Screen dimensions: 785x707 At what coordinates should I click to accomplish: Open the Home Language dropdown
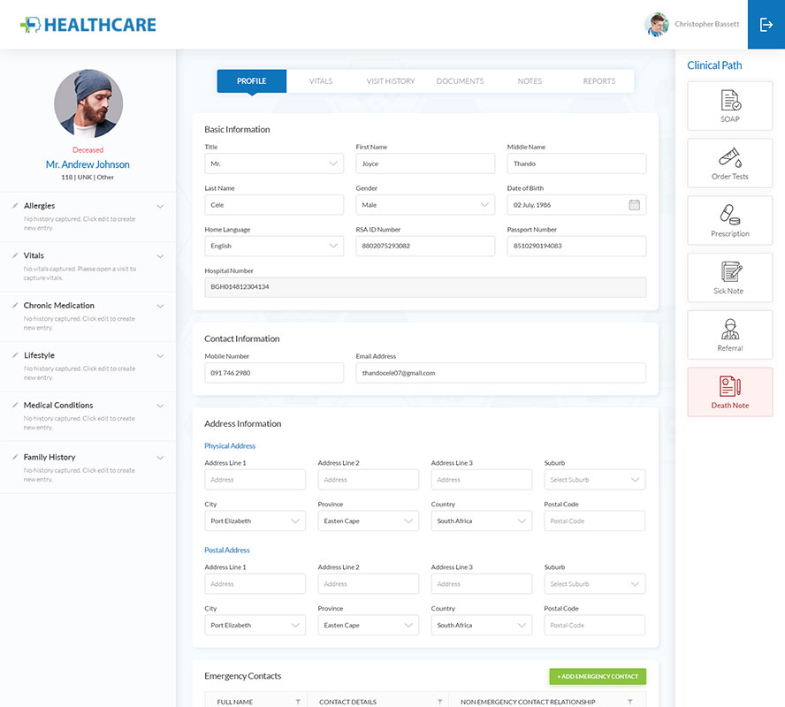point(274,246)
